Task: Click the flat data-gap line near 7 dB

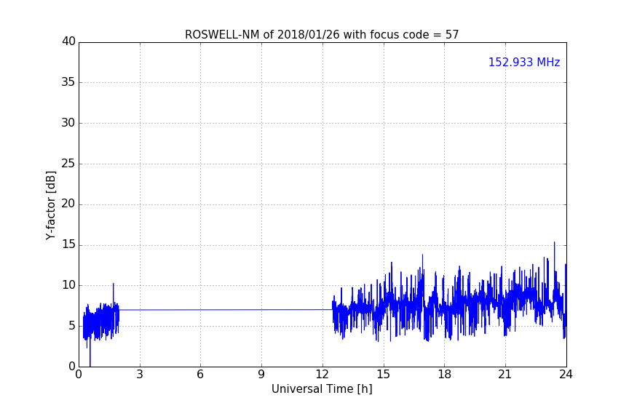Action: click(x=226, y=310)
